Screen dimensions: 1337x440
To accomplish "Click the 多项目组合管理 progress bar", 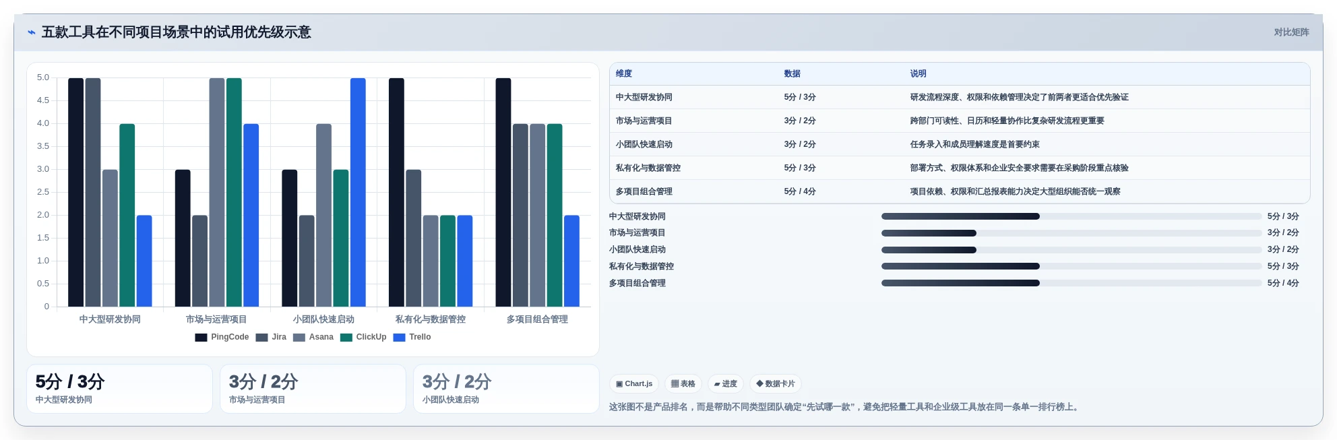I will [1071, 284].
